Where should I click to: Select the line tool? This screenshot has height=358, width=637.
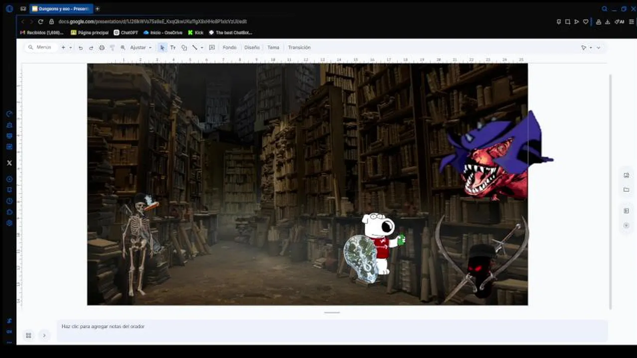(x=195, y=48)
